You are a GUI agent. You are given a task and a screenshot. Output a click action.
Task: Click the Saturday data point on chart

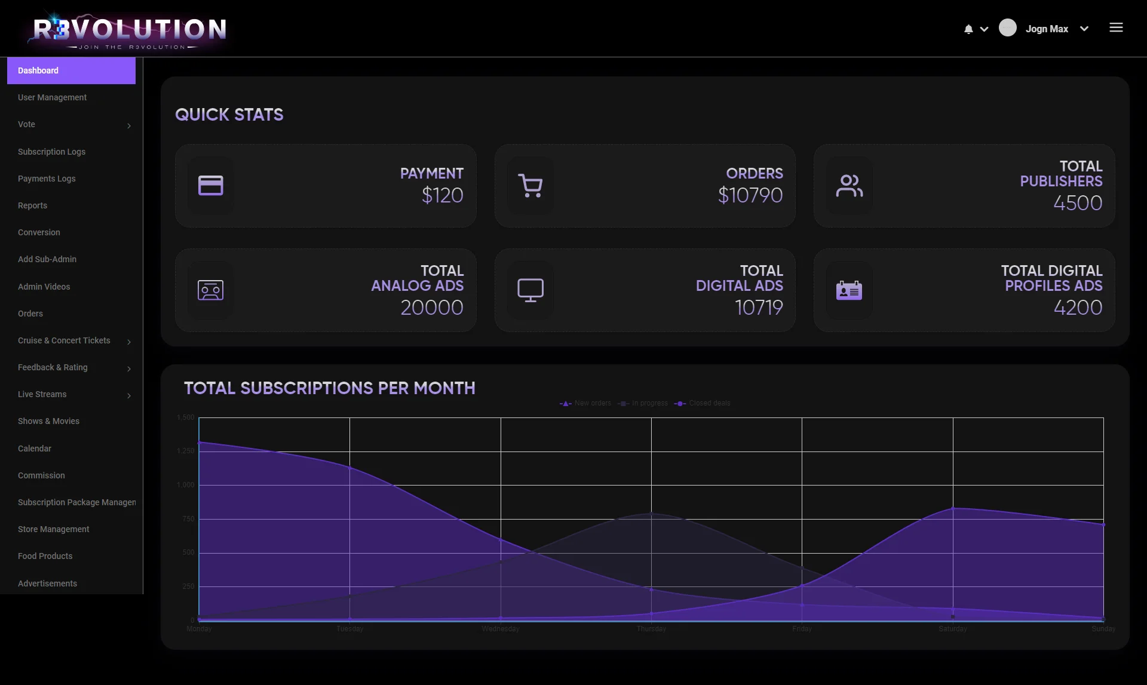(x=953, y=508)
